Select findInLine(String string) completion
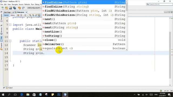Screen dimensions: 173x97 [84, 6]
